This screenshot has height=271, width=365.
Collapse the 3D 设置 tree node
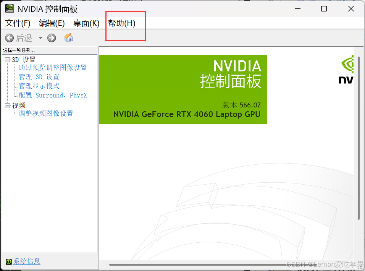tap(8, 60)
